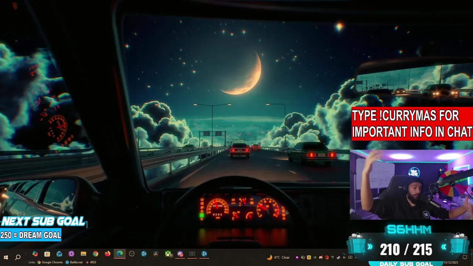Open Logitech G Hub tray icon
Viewport: 473px width, 266px height.
tap(344, 258)
